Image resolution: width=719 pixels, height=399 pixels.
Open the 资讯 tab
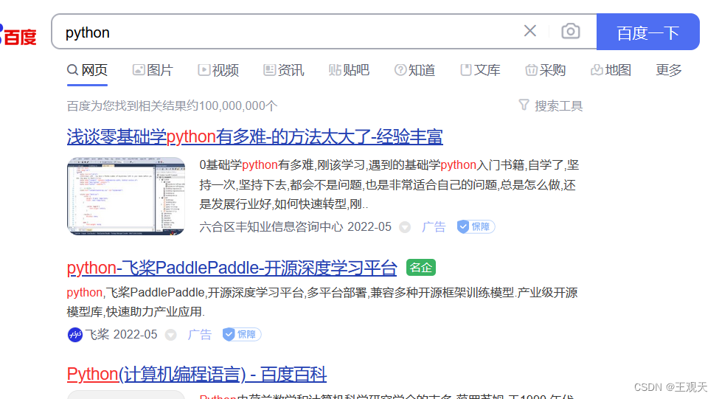[283, 70]
